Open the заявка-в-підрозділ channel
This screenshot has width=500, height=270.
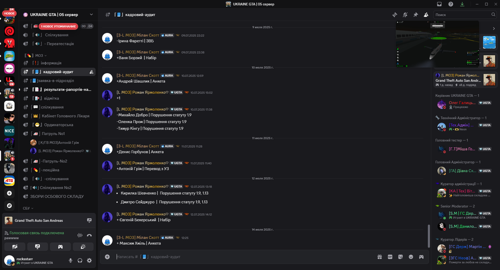[59, 81]
